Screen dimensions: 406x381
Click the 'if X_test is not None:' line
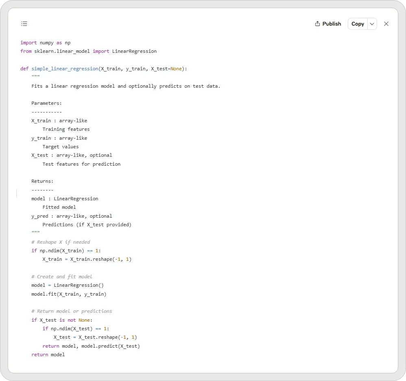62,320
